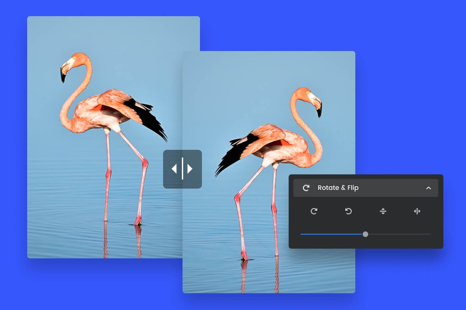Collapse the Rotate & Flip section chevron
The height and width of the screenshot is (310, 466).
point(428,188)
